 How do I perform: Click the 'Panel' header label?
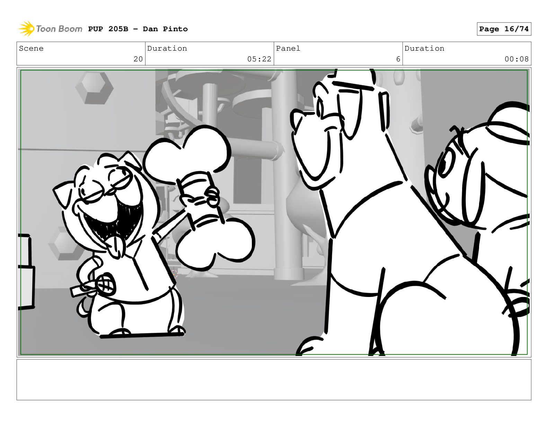click(288, 49)
